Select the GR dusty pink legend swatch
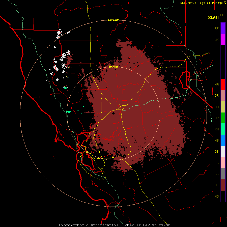The image size is (227, 227). tap(223, 96)
